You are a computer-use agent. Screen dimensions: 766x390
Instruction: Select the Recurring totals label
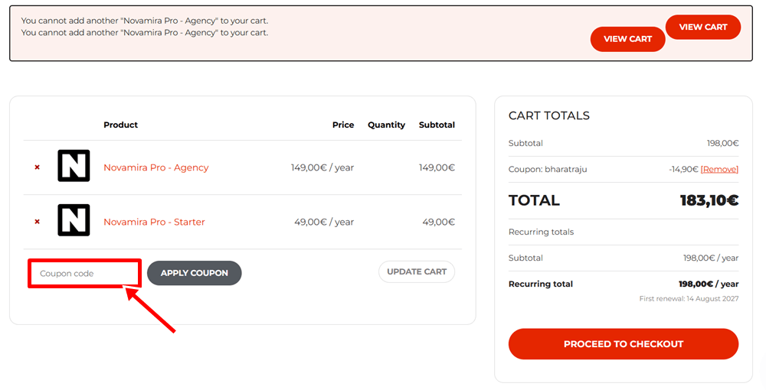[542, 232]
